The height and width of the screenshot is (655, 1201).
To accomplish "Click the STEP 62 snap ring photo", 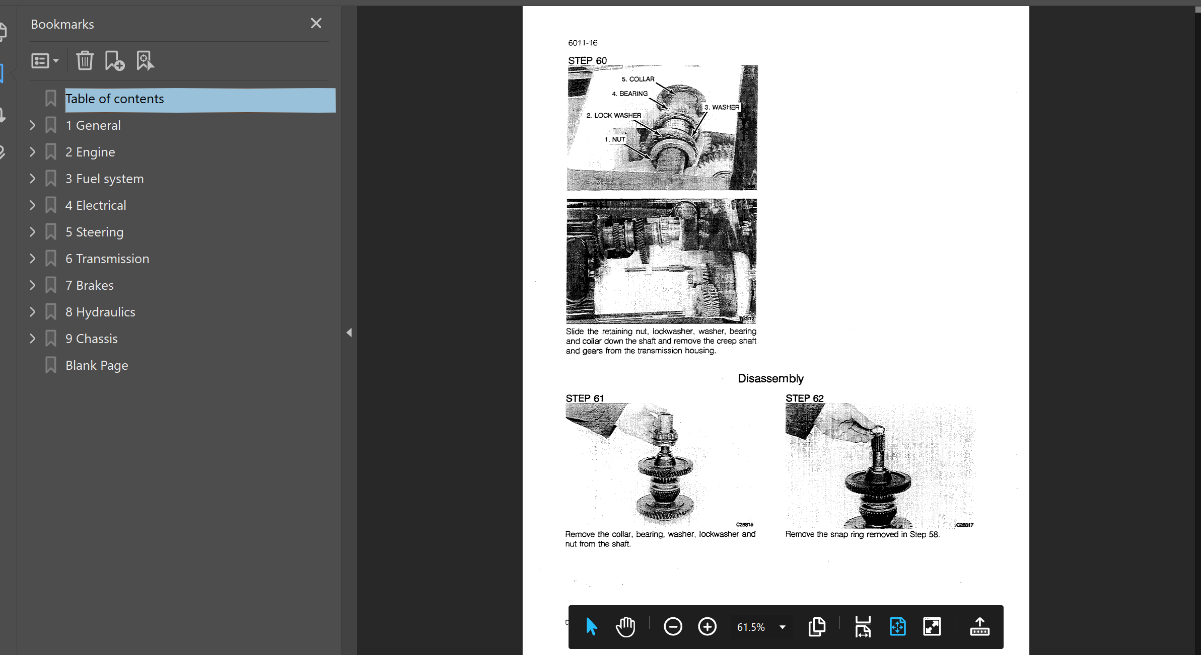I will [x=880, y=465].
